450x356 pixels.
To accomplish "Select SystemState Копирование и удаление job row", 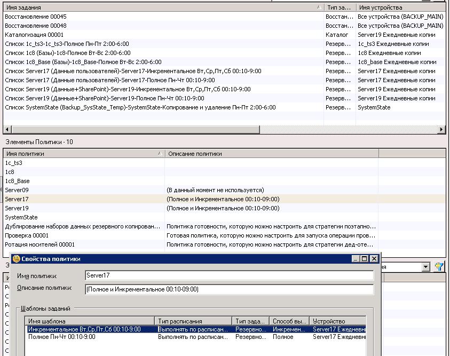I will (140, 108).
